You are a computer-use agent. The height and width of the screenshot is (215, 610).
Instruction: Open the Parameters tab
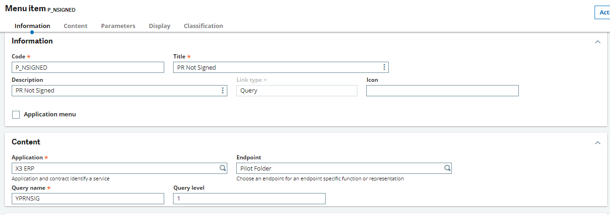118,26
